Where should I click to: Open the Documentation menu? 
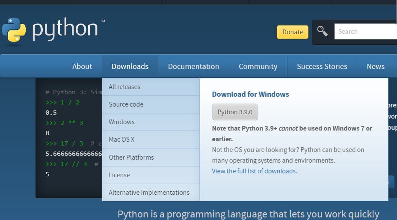(193, 66)
